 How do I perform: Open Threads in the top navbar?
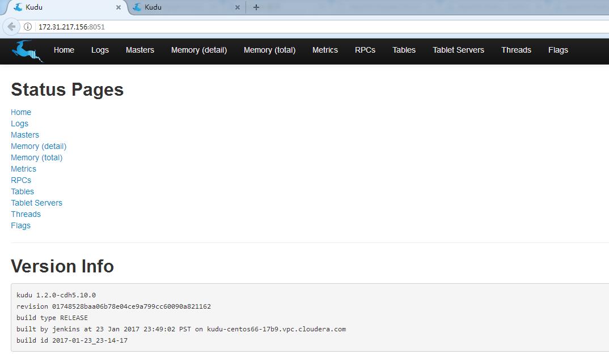[x=516, y=50]
